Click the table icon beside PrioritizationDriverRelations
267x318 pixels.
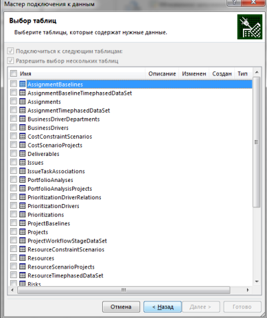(23, 197)
